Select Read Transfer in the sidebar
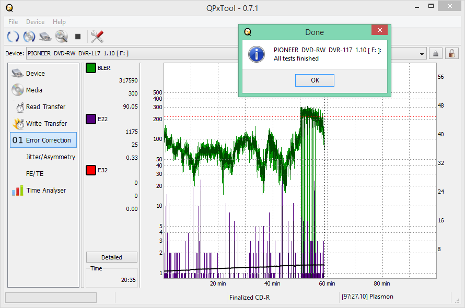 pos(43,106)
